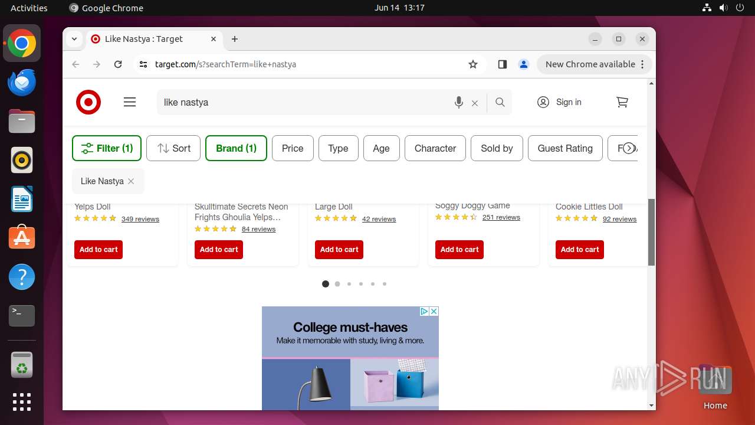Expand the Type filter

click(338, 148)
